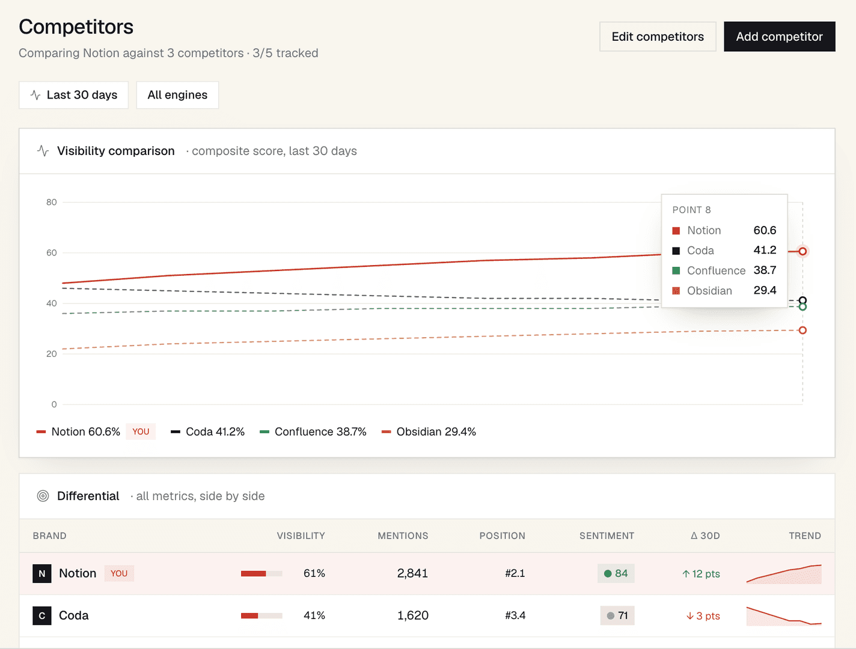
Task: Open Coda's trend sparkline
Action: [x=784, y=616]
